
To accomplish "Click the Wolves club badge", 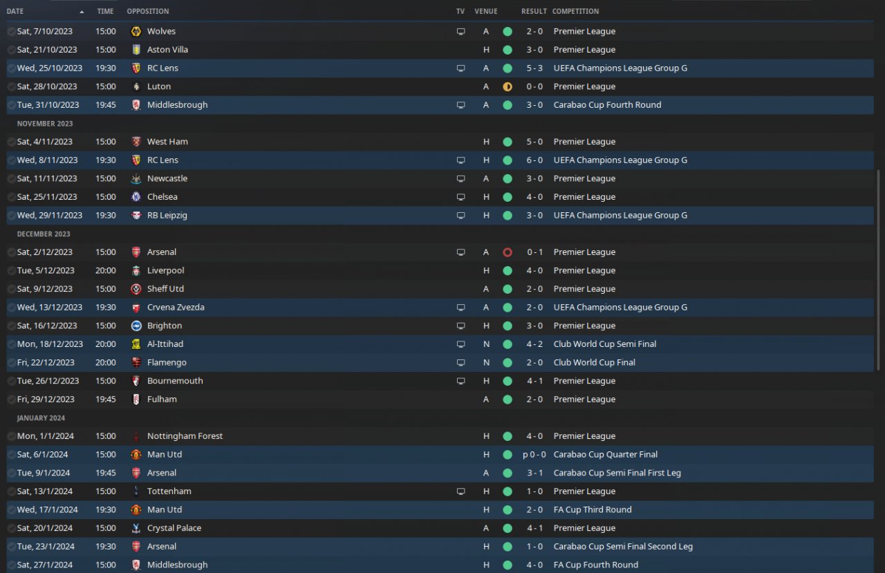I will pos(136,31).
